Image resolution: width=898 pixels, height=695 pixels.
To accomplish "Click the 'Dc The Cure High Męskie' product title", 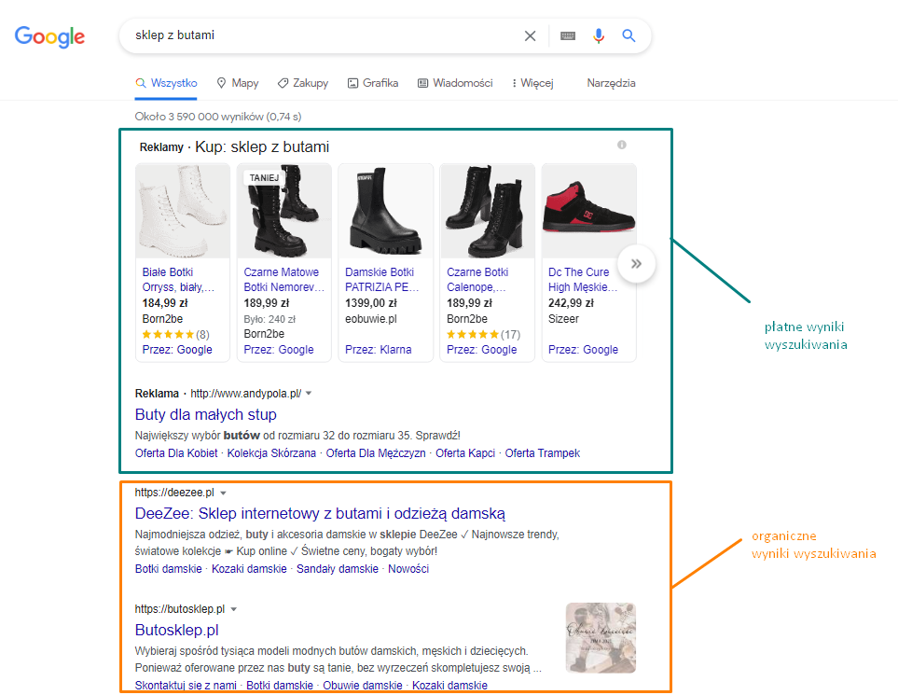I will point(583,280).
